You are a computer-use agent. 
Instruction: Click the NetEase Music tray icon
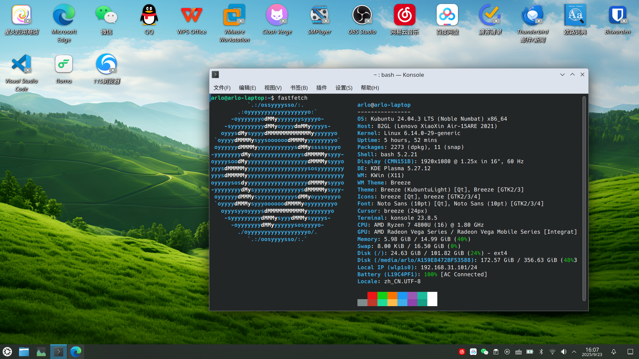click(462, 352)
